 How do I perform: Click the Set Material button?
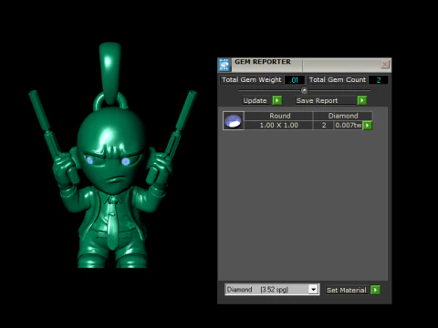(x=348, y=290)
